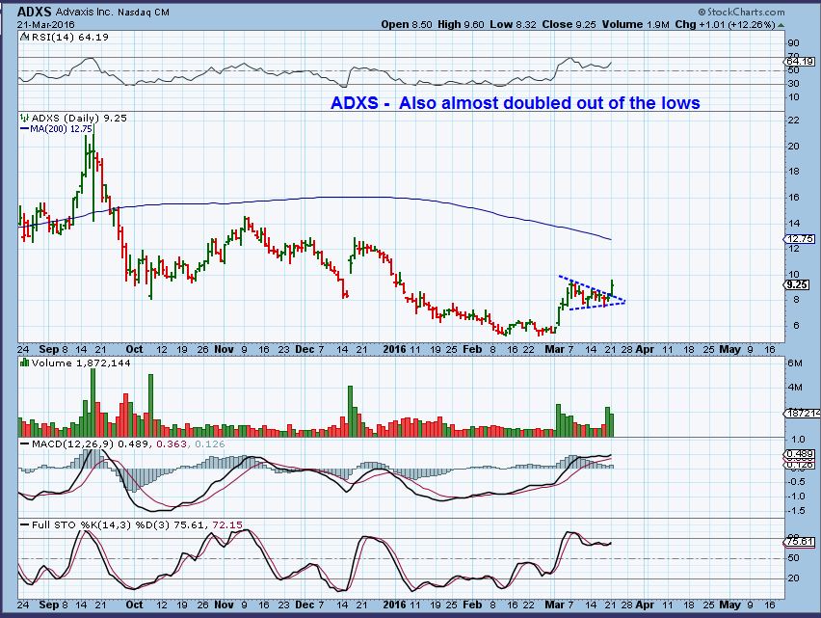
Task: Click the 9.25 last-price tag on the price axis
Action: coord(797,285)
